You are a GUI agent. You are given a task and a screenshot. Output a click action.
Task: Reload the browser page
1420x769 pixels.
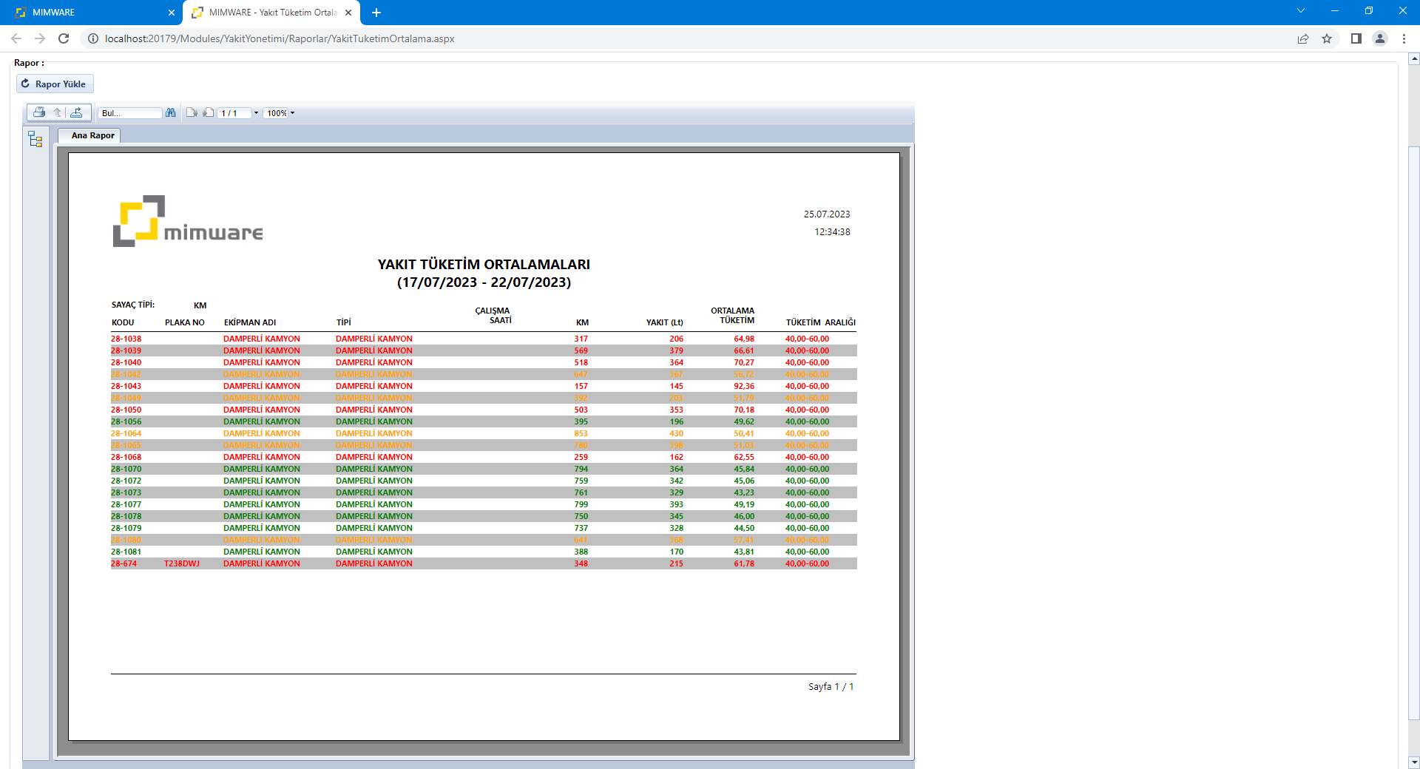coord(64,38)
